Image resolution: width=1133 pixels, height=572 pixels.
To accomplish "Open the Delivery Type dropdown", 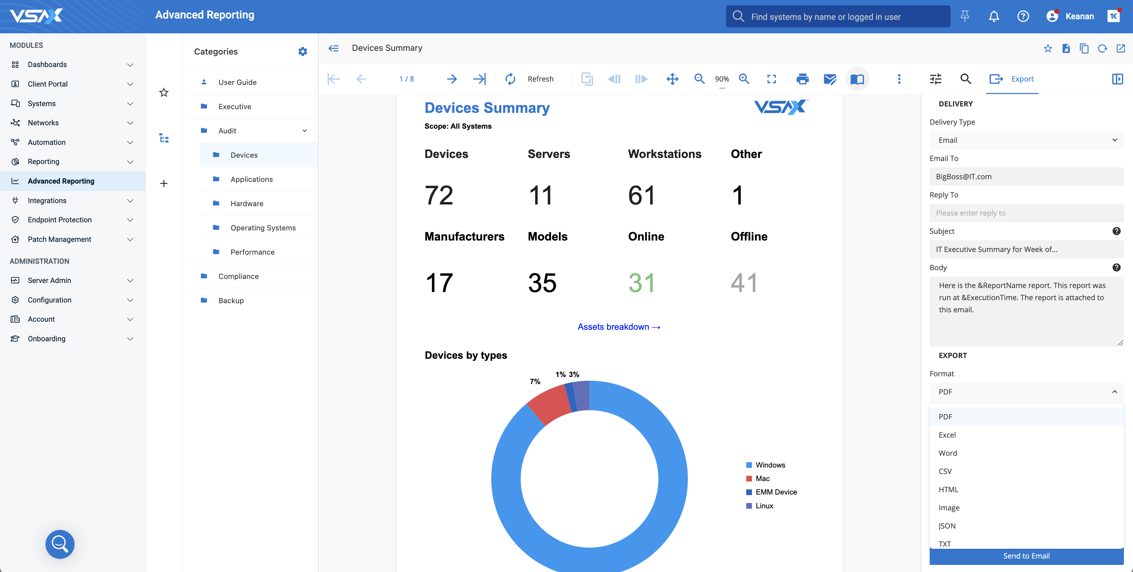I will click(x=1026, y=140).
